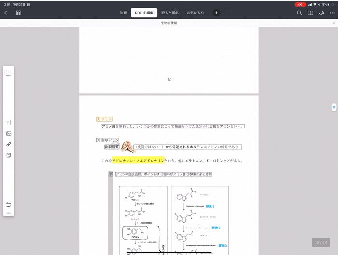Select the highlighted アドレナリン・ノルアドレナリン text

coord(138,161)
